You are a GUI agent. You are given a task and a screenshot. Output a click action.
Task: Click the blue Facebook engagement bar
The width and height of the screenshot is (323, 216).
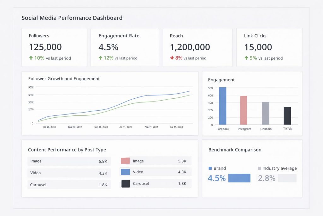tap(222, 106)
